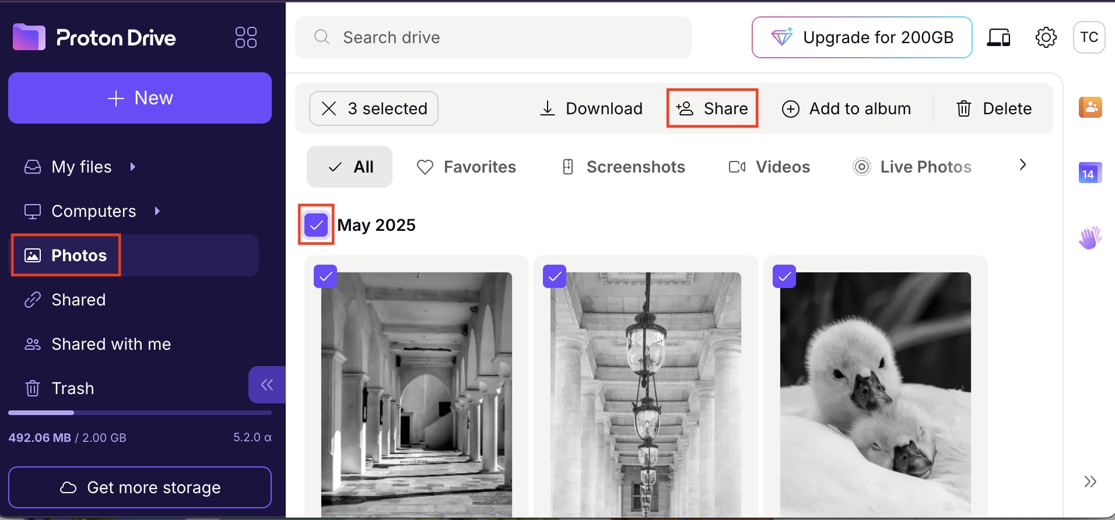Click Upgrade for 200GB button
This screenshot has width=1115, height=520.
pyautogui.click(x=862, y=37)
